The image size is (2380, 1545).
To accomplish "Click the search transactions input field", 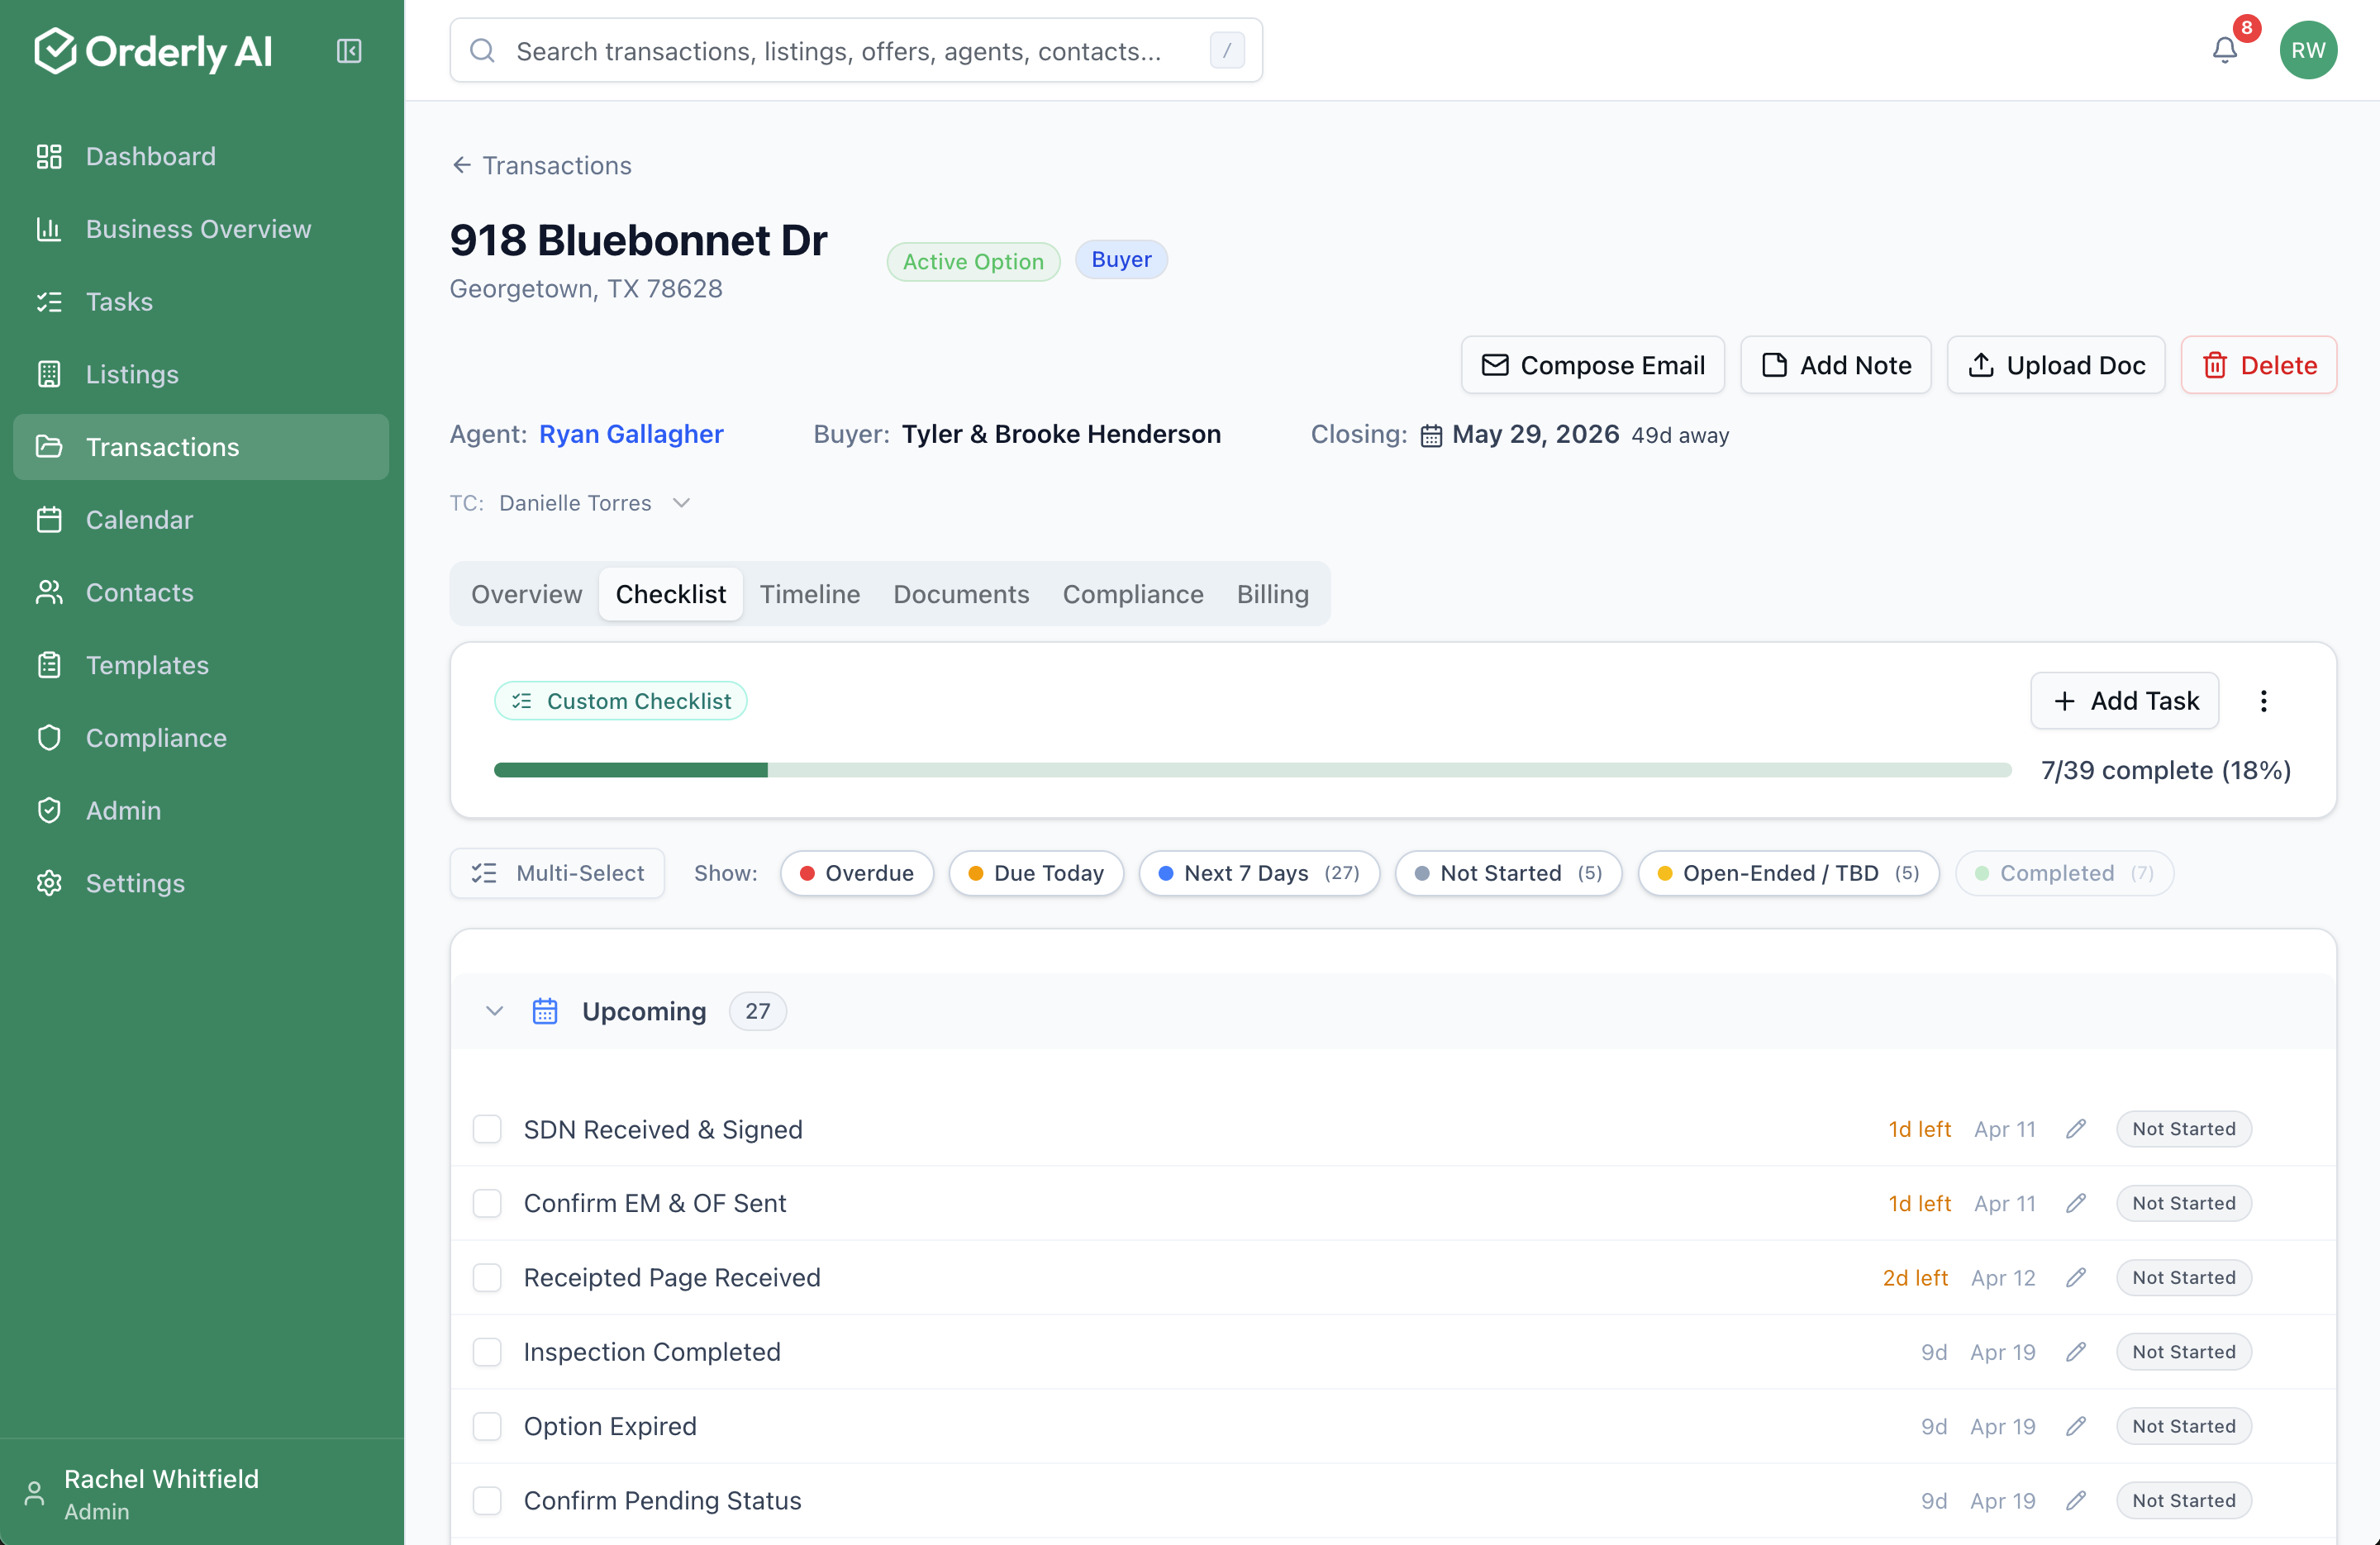I will (x=856, y=50).
